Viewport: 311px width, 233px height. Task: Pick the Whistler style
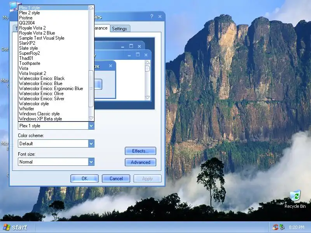point(53,109)
